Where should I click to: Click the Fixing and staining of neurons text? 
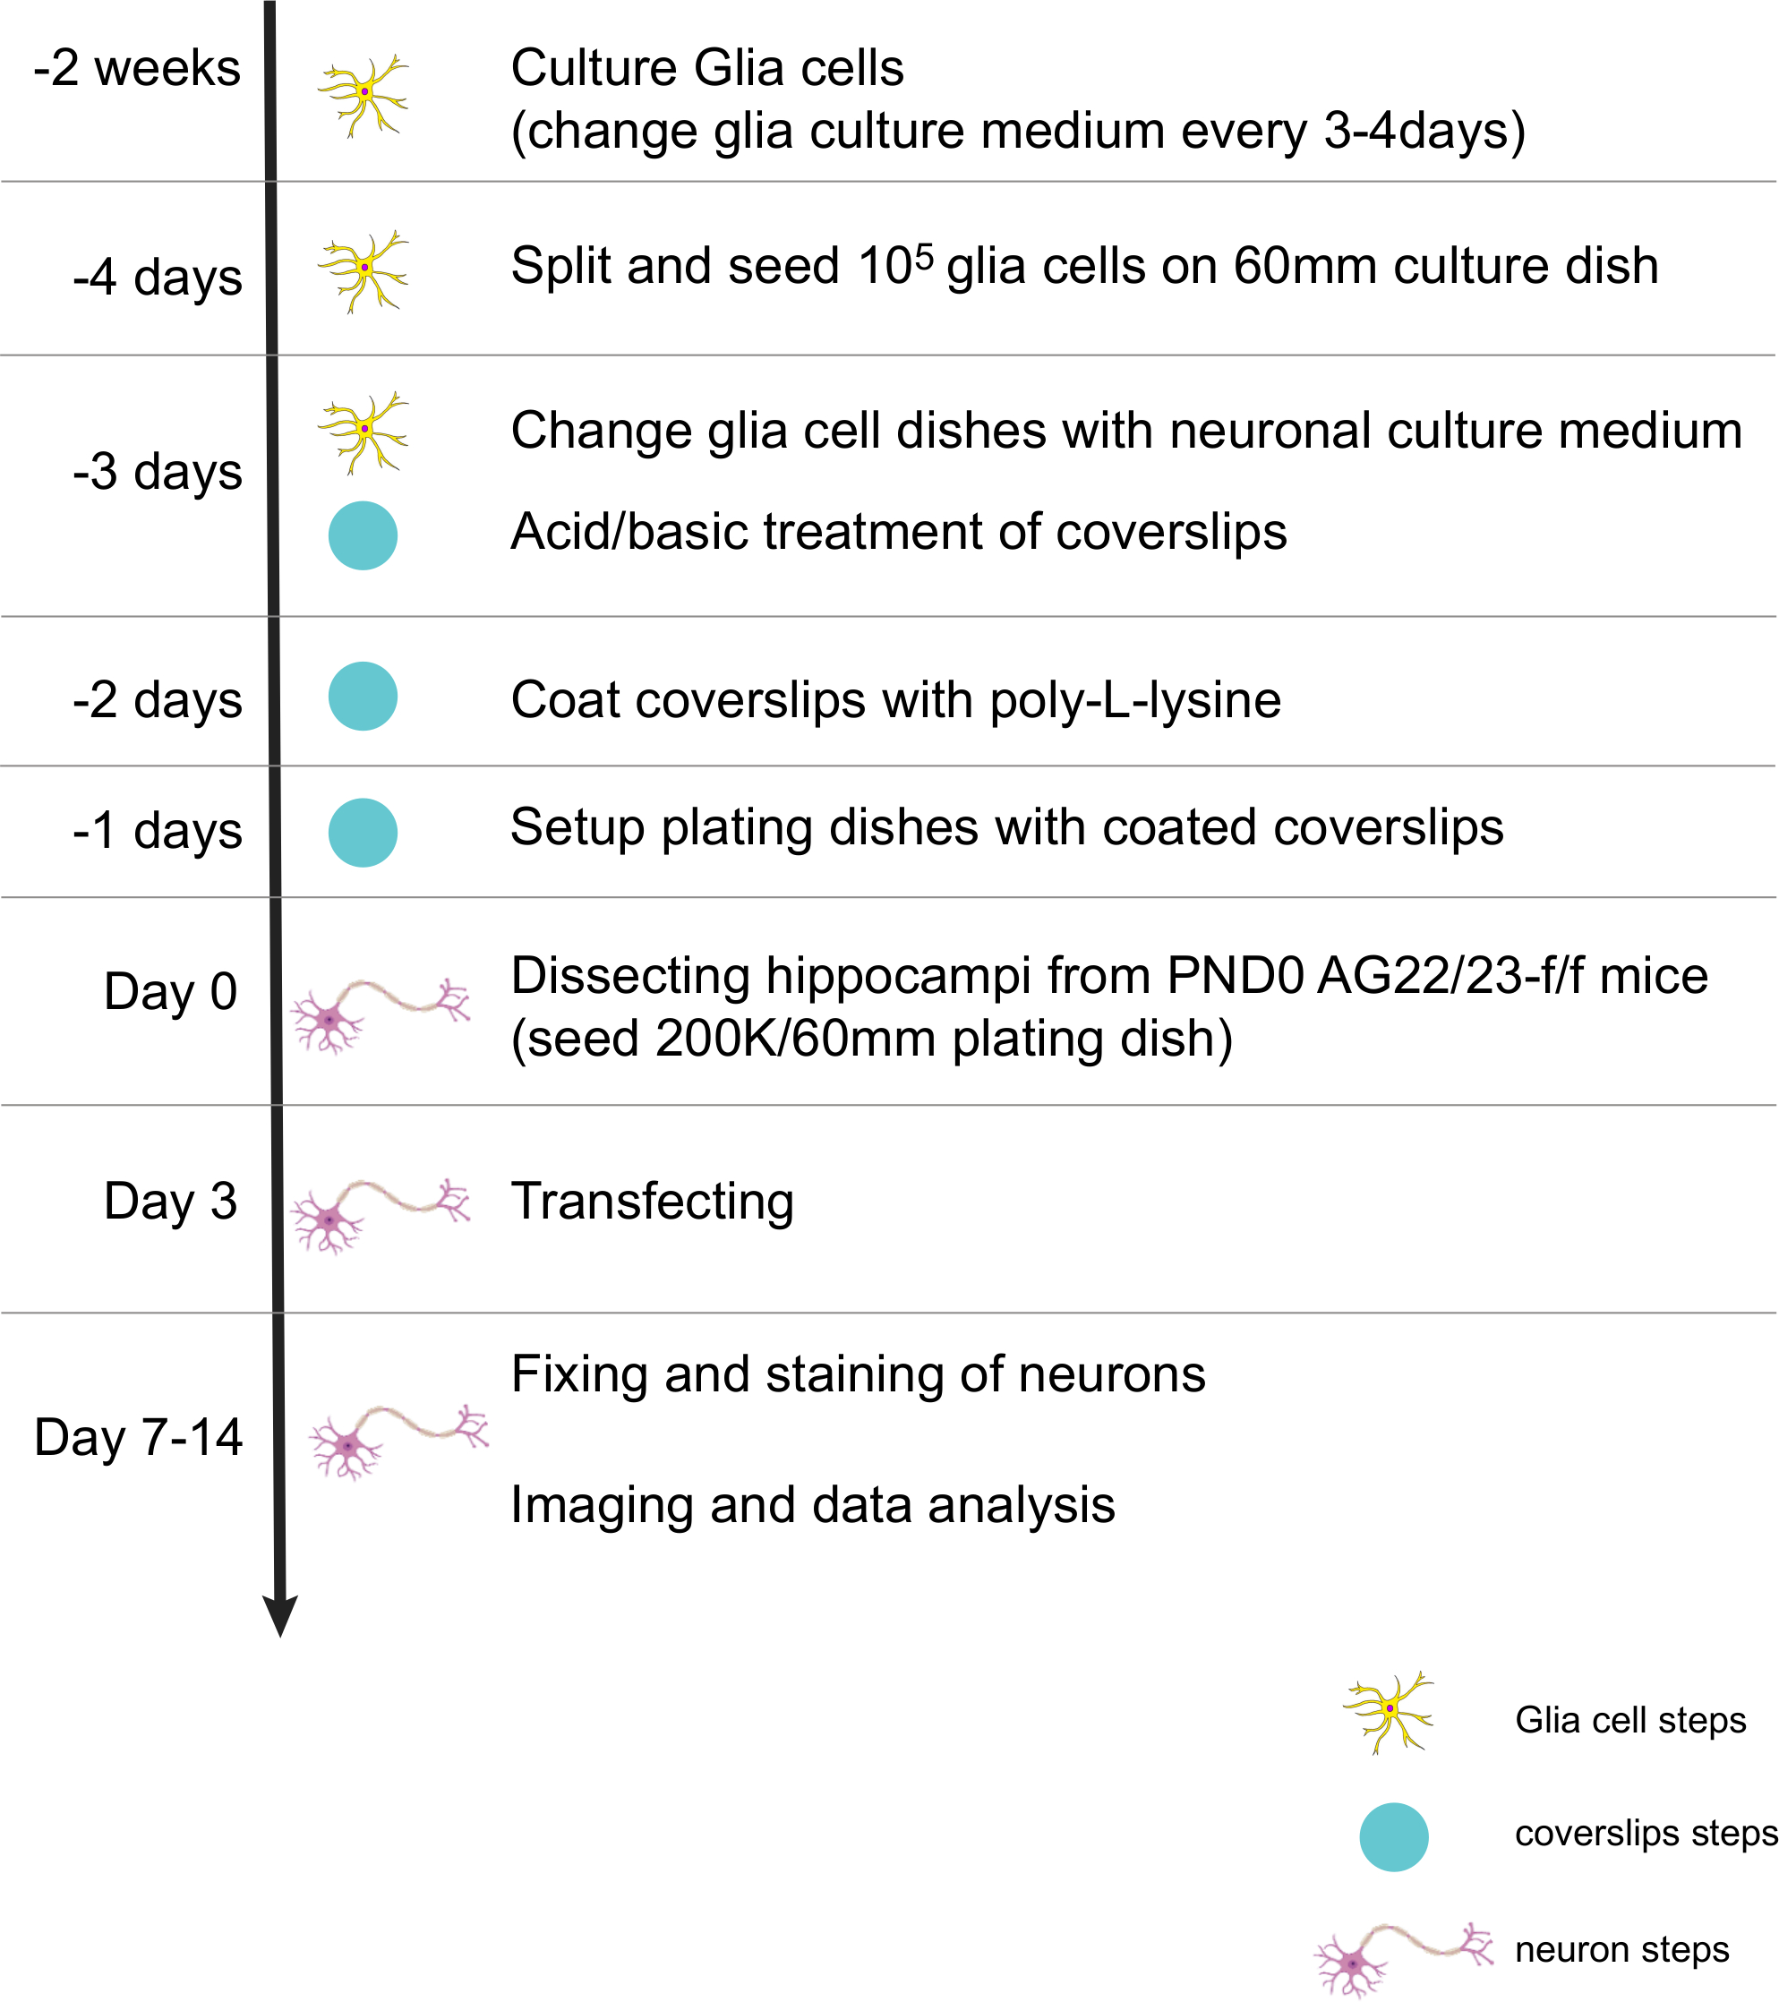pyautogui.click(x=858, y=1374)
